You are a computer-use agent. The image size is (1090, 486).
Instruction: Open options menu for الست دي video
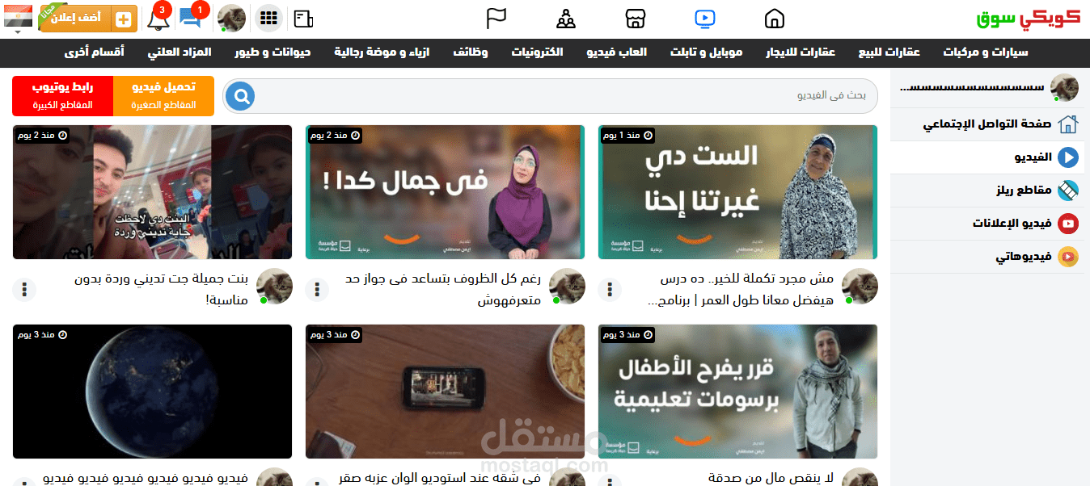tap(610, 289)
